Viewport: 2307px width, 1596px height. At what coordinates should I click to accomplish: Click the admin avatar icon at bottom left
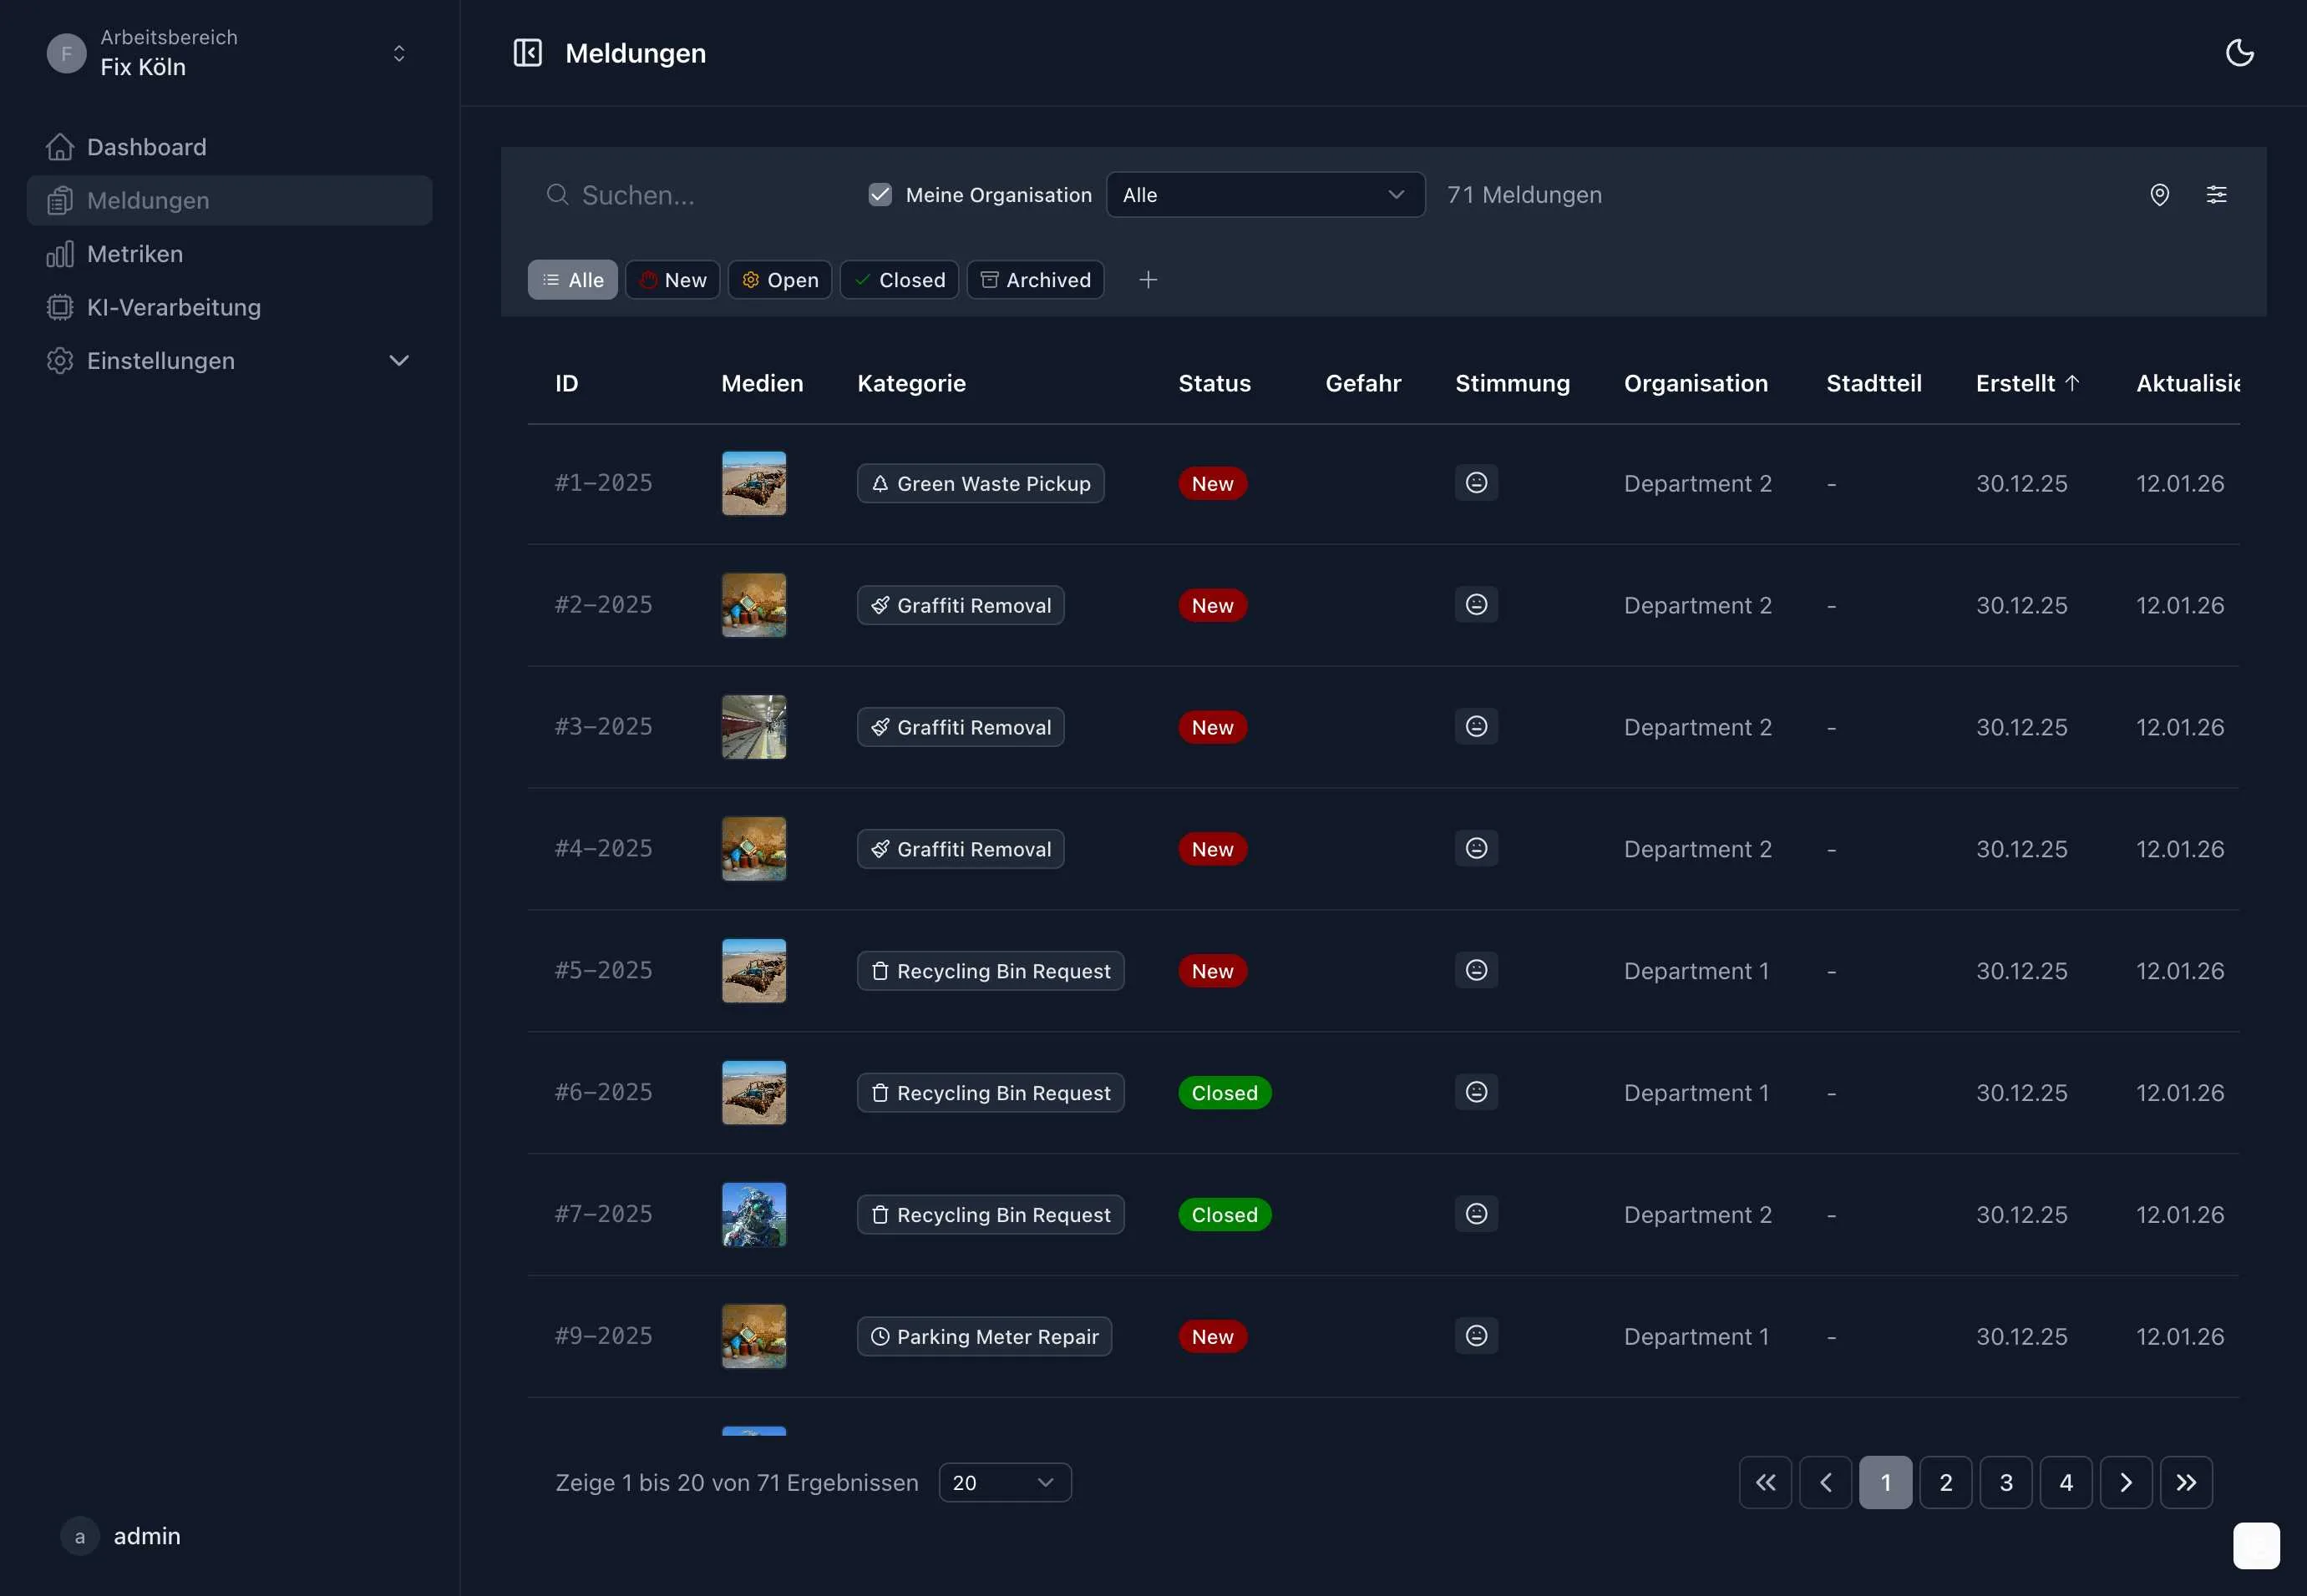79,1536
